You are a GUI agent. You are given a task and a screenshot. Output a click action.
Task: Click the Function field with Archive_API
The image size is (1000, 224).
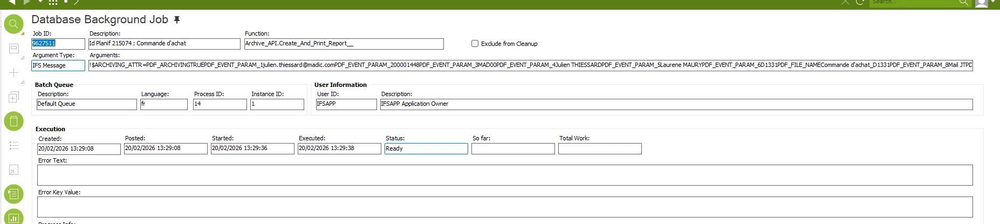344,44
